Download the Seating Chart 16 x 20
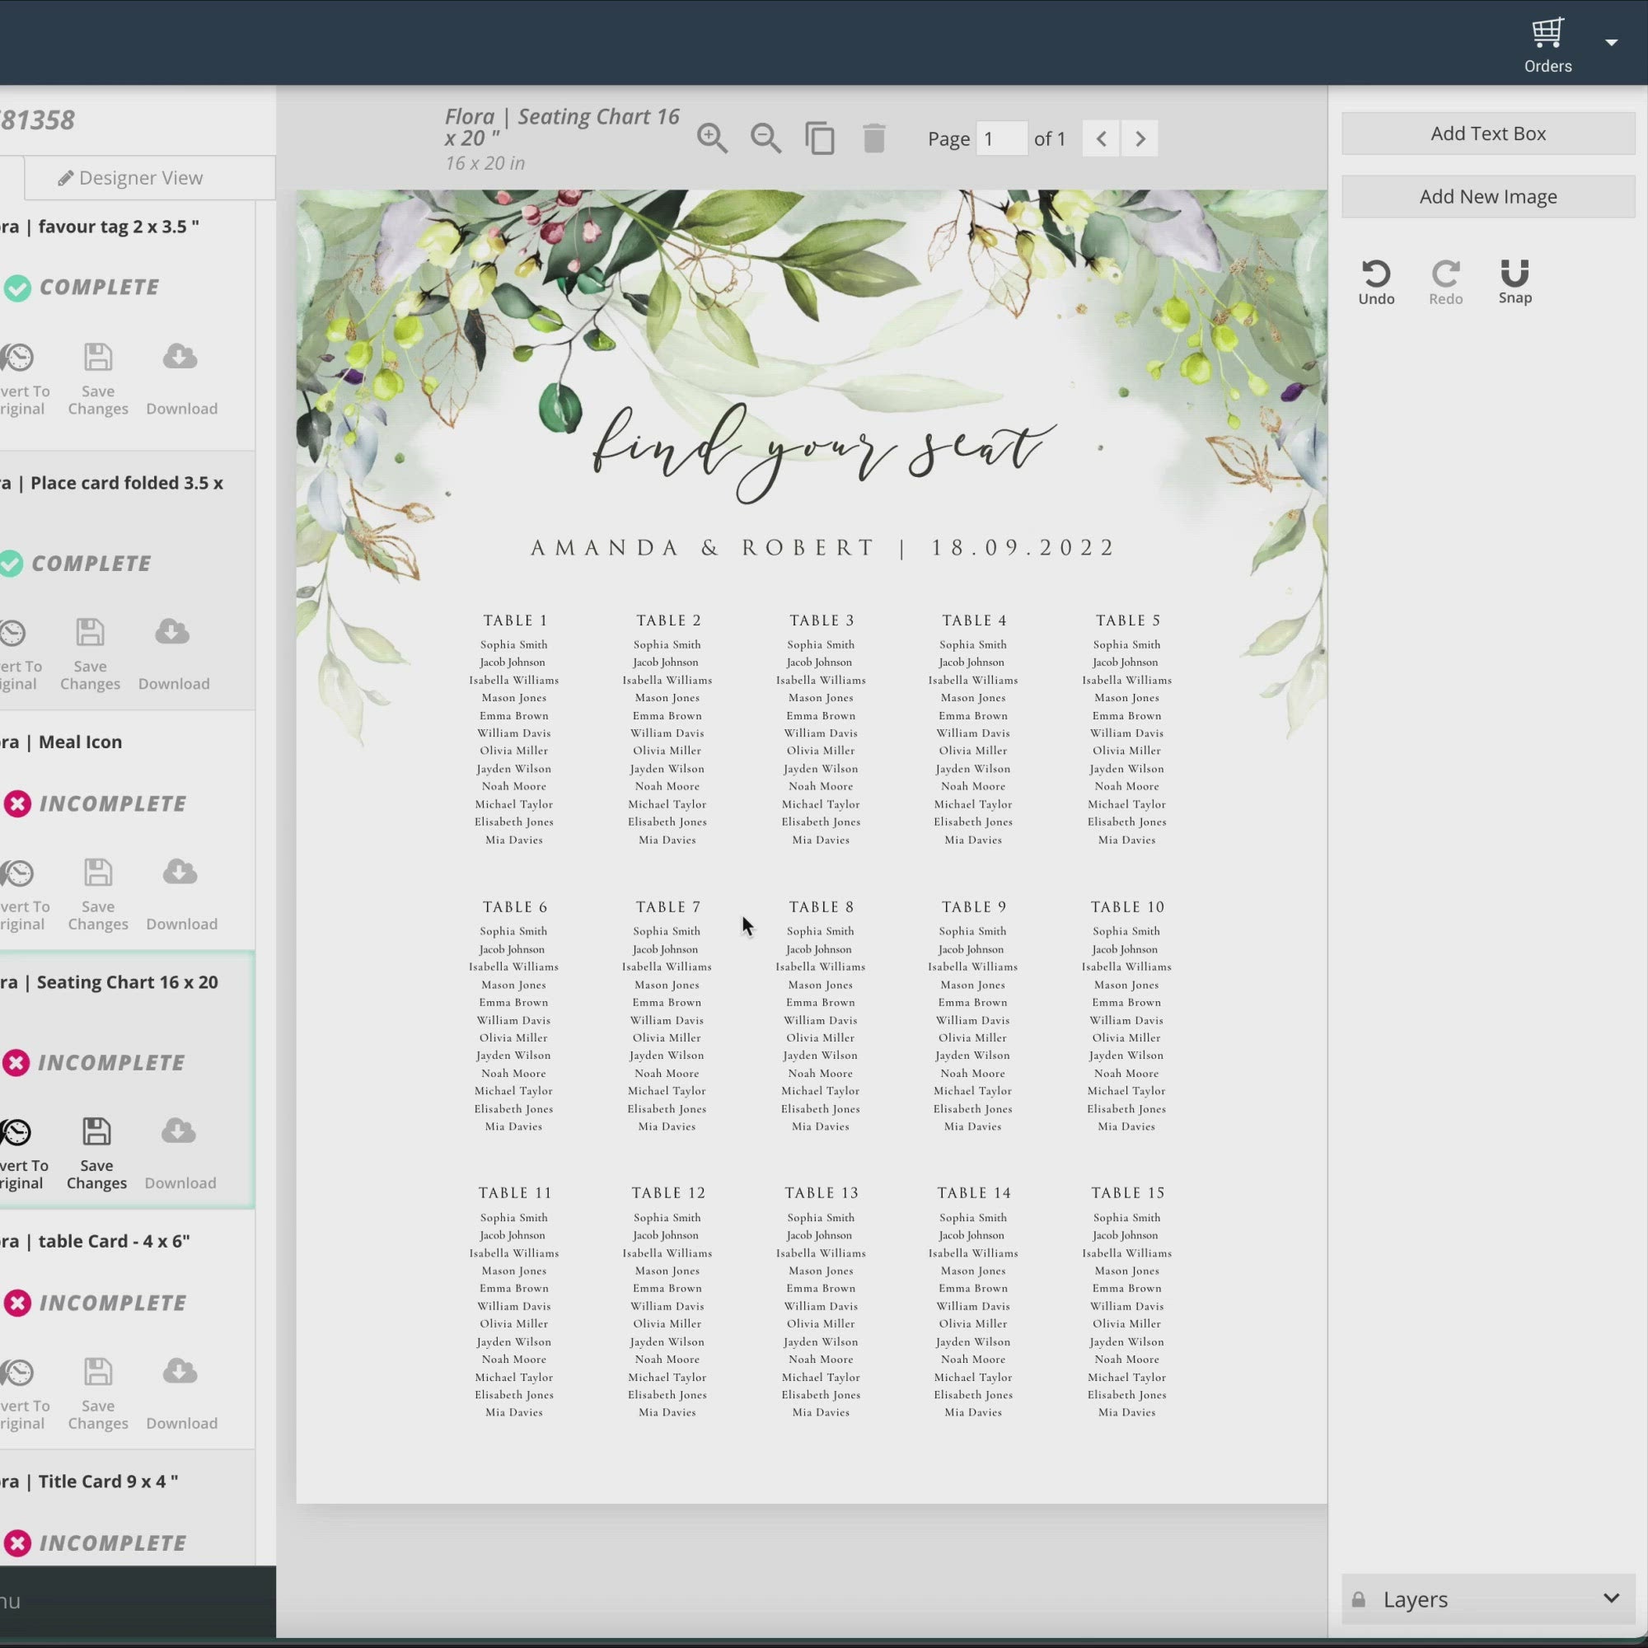This screenshot has width=1648, height=1648. click(179, 1154)
